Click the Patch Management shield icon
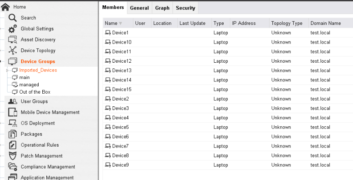 click(13, 156)
